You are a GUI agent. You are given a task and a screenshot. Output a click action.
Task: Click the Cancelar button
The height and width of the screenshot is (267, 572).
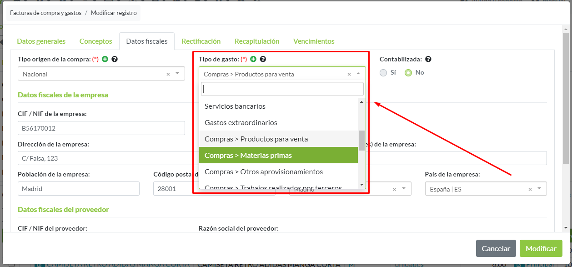point(496,248)
